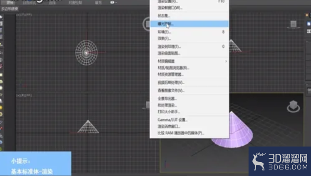Expand the 多边形建模 panel
This screenshot has width=311, height=176.
tap(10, 9)
